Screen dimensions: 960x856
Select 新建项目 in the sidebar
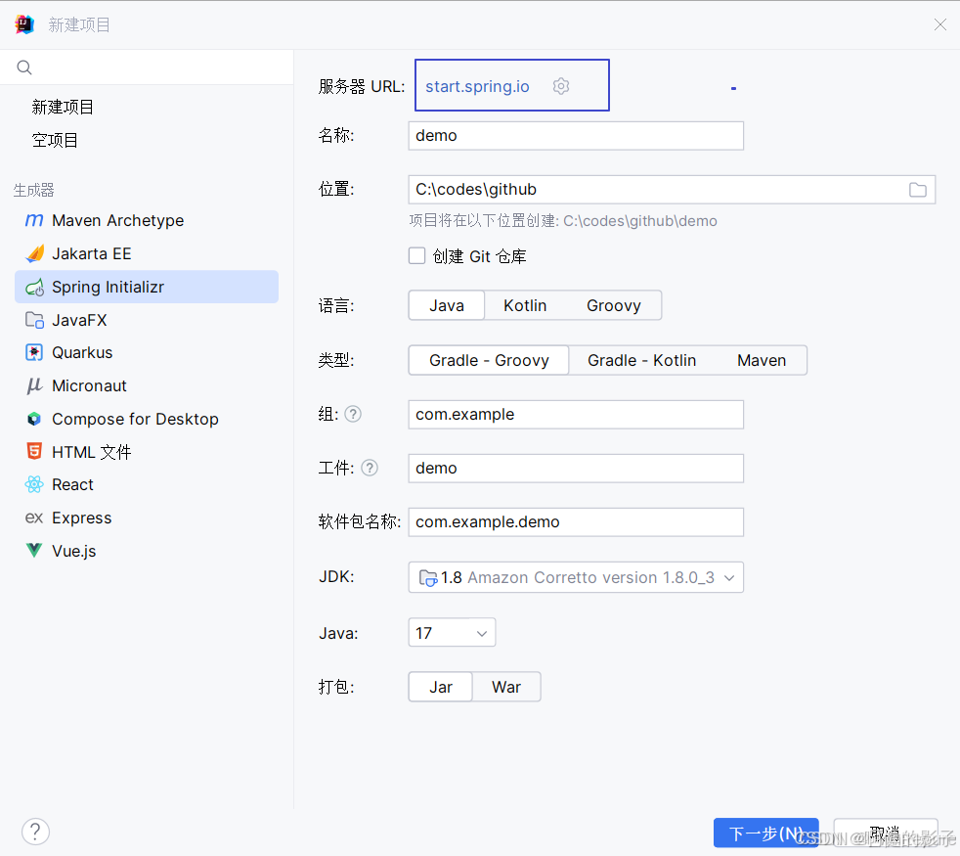point(63,108)
